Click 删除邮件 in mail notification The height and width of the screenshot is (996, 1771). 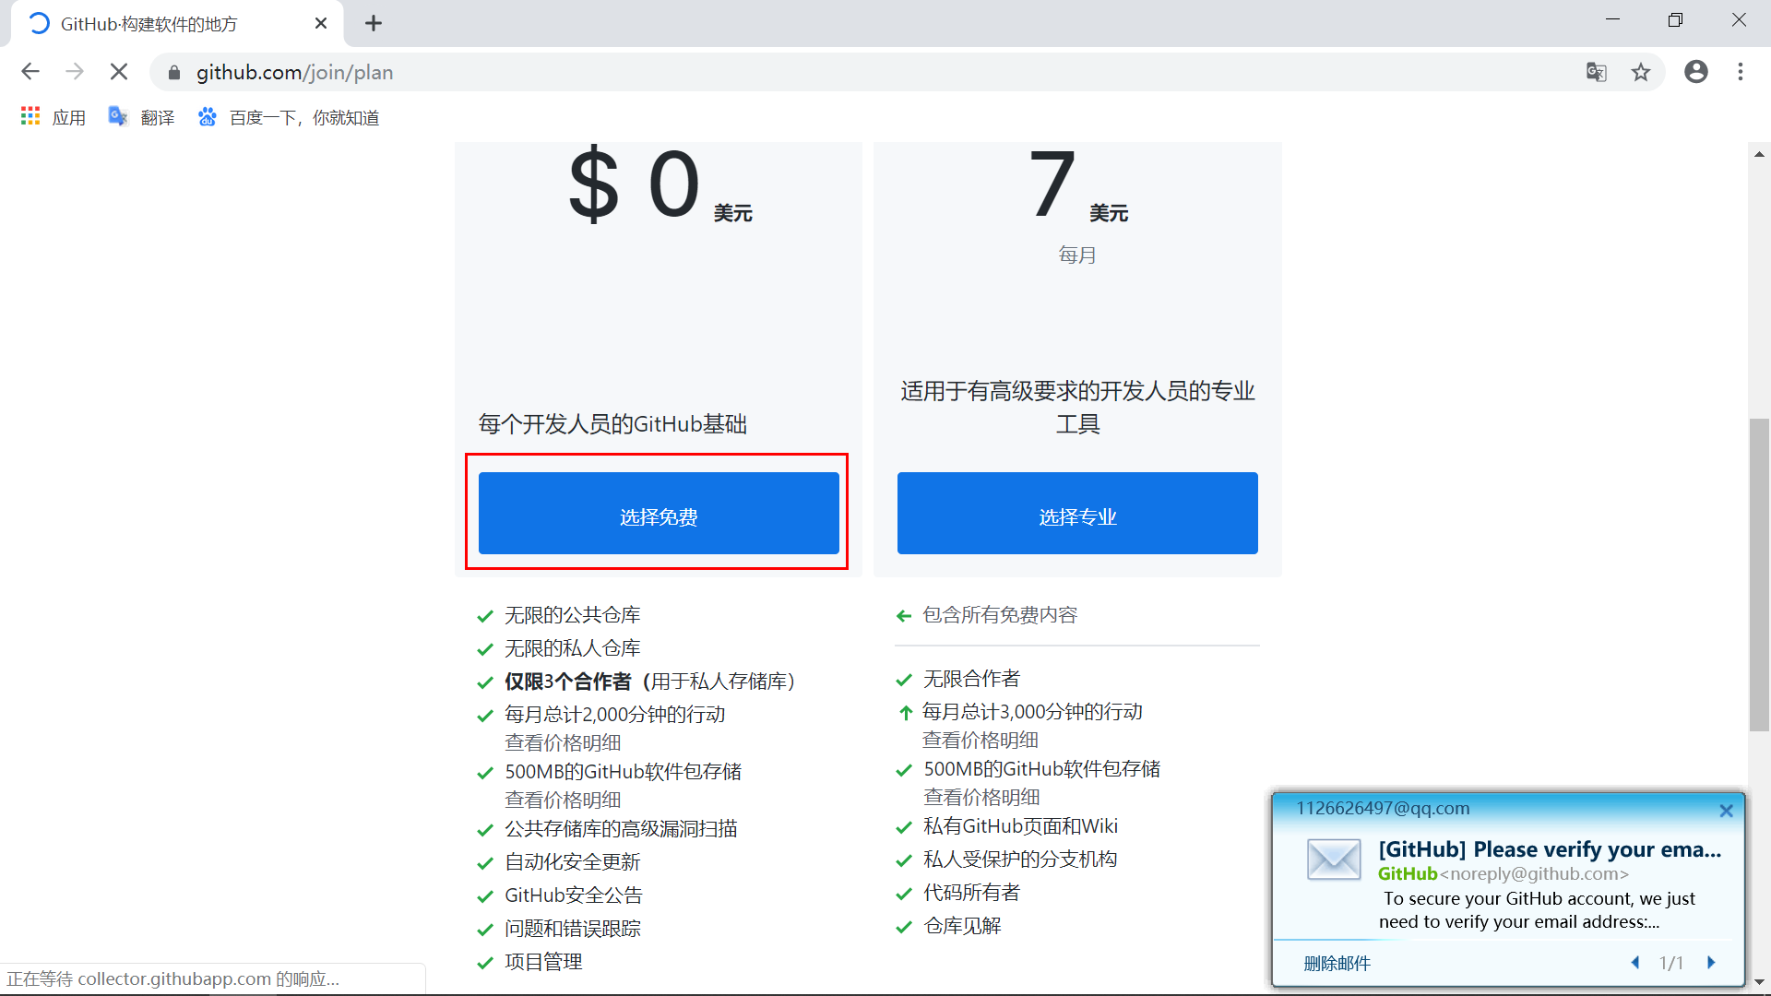coord(1337,963)
